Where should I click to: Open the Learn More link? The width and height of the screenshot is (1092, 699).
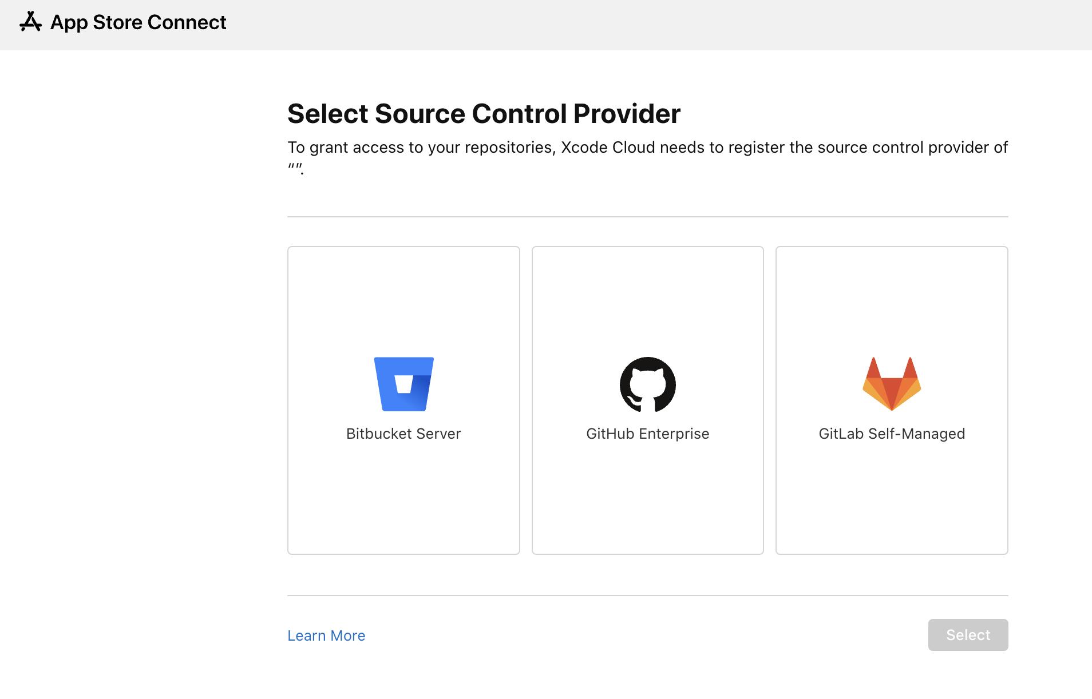pyautogui.click(x=326, y=636)
